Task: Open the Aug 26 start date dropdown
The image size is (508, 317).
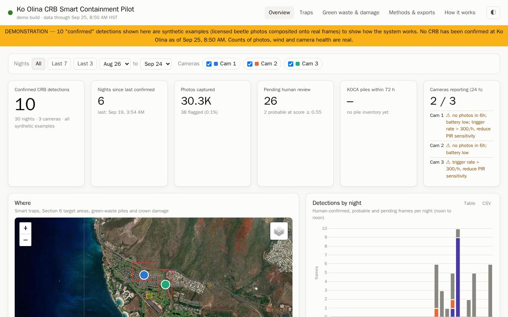Action: (x=115, y=64)
